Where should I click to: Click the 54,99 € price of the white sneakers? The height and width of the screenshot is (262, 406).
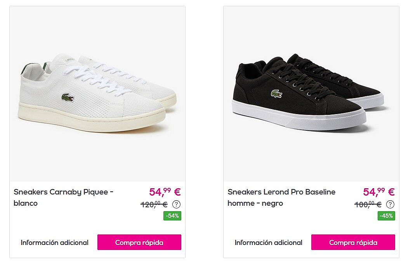[x=165, y=192]
